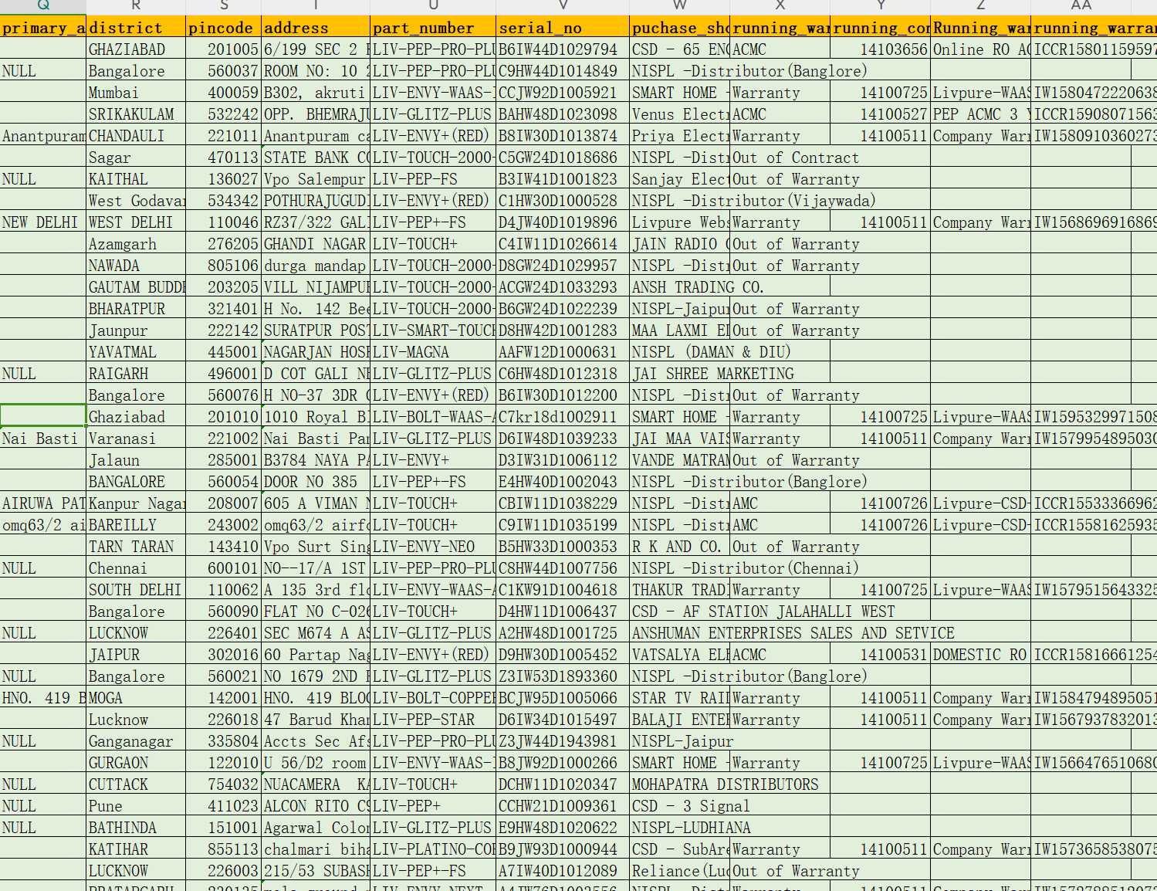Viewport: 1157px width, 891px height.
Task: Select the "pincode" header cell
Action: 224,28
